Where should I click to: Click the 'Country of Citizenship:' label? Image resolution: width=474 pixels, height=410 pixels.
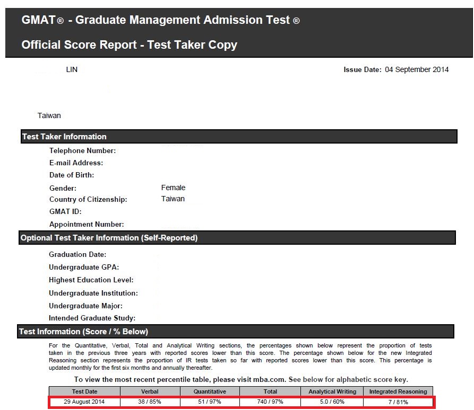(88, 199)
